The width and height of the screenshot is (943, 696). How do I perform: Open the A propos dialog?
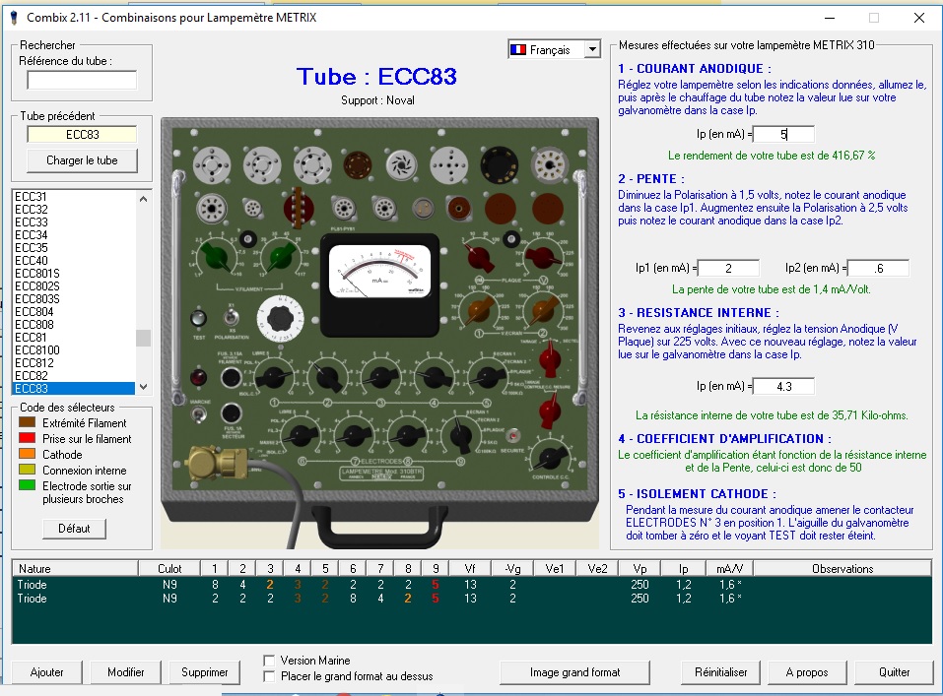point(806,672)
